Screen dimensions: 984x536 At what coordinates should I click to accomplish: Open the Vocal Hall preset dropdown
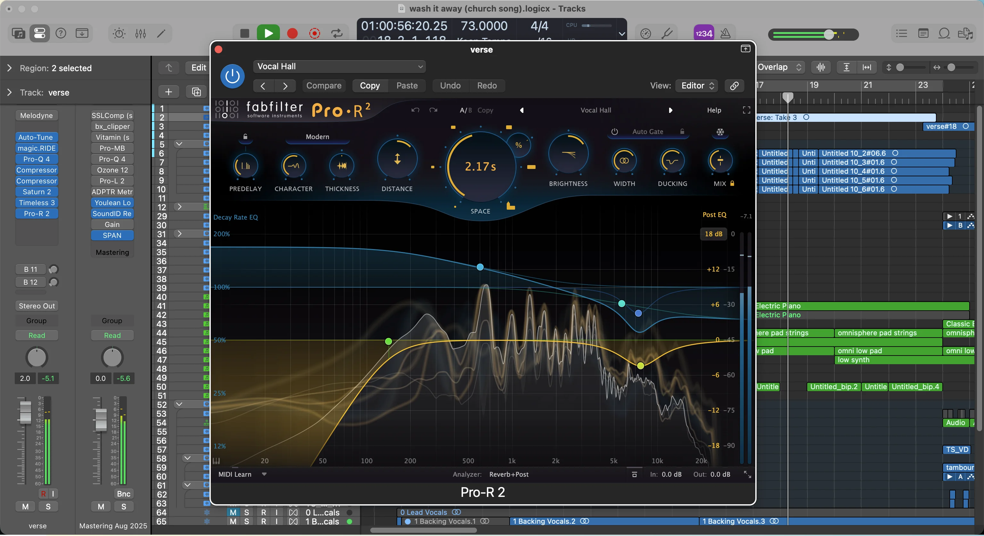point(339,66)
